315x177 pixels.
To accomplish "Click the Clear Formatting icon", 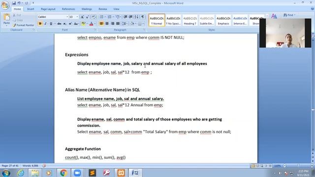I will pyautogui.click(x=94, y=17).
